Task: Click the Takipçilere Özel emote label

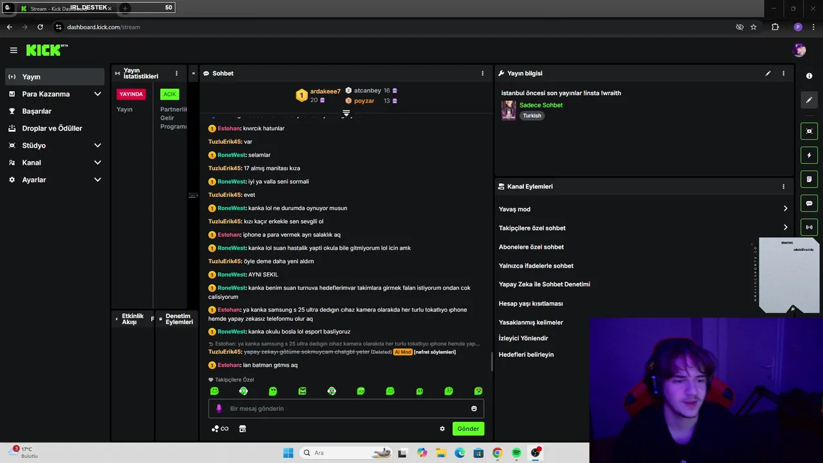Action: click(x=235, y=379)
